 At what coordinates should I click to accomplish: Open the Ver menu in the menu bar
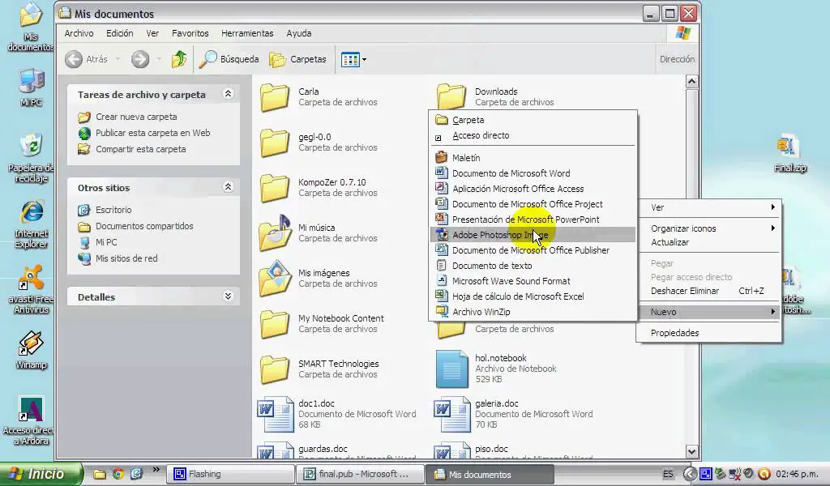tap(152, 33)
